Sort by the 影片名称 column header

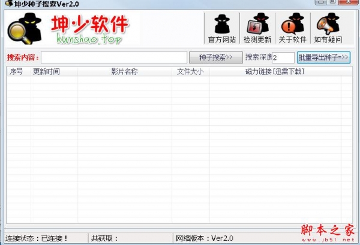coord(125,71)
